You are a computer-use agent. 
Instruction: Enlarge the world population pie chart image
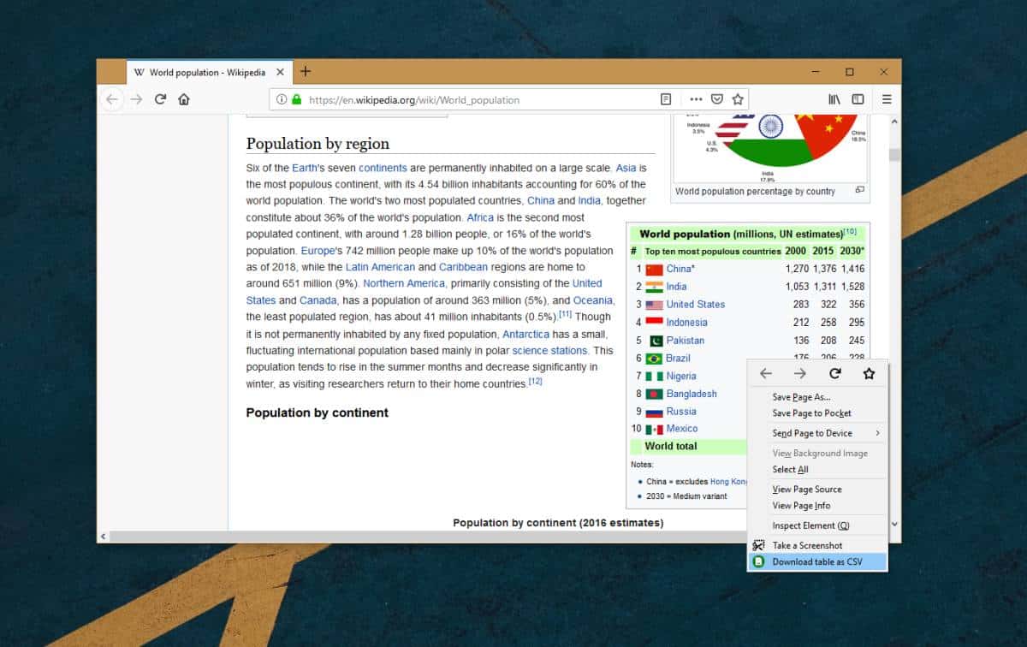pos(860,190)
